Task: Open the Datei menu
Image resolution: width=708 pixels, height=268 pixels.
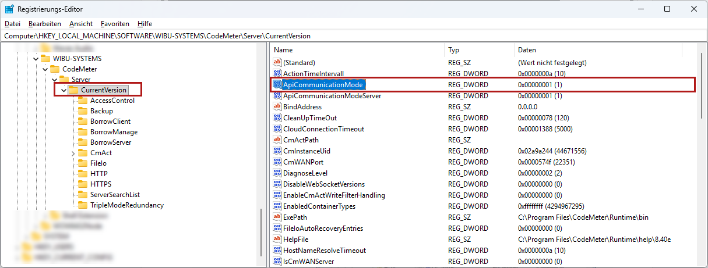Action: (x=12, y=24)
